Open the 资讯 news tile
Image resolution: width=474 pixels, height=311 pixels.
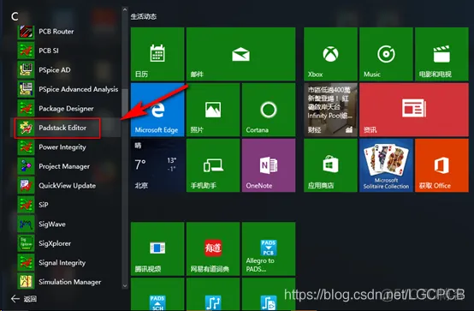(414, 110)
